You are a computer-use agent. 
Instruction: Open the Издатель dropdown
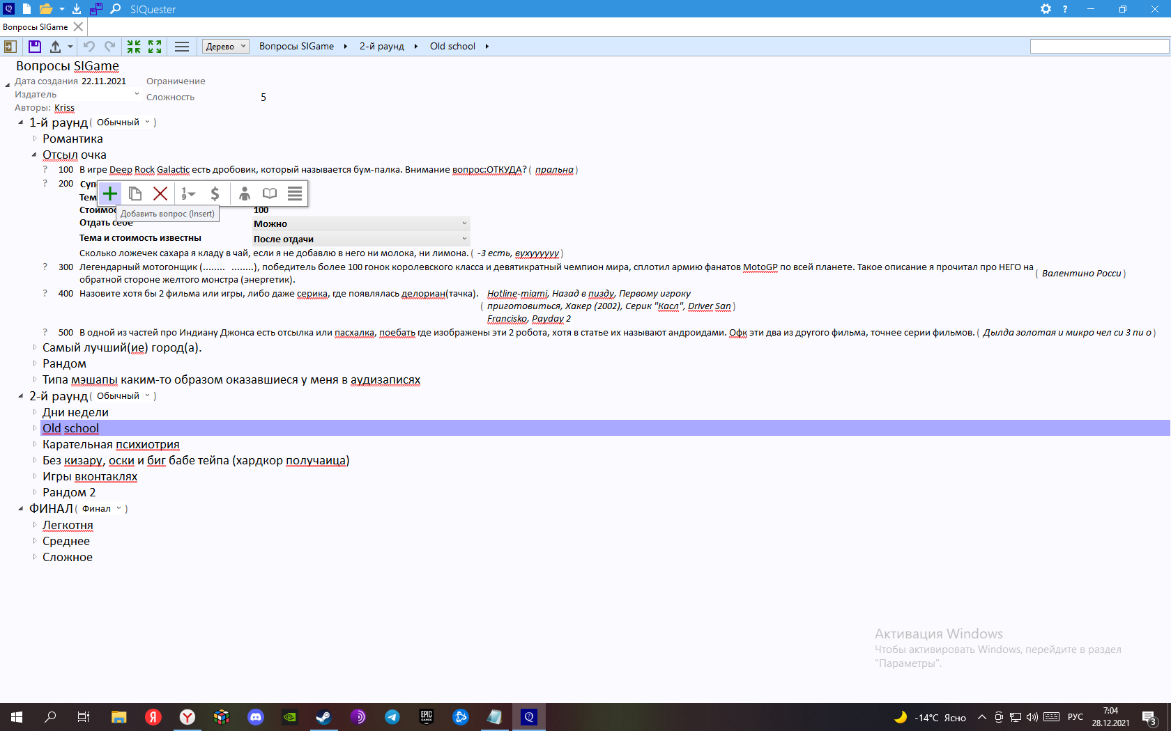point(136,95)
